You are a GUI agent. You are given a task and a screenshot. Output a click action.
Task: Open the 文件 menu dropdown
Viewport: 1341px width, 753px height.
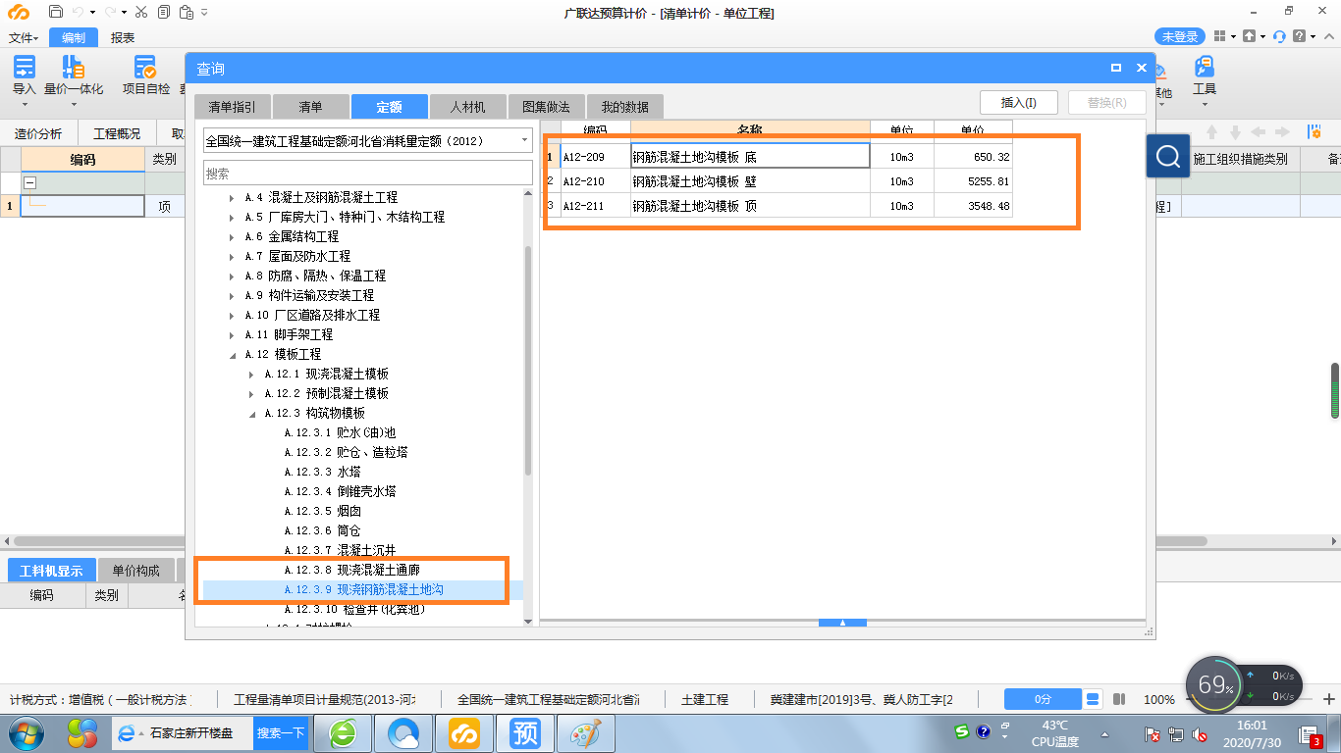tap(24, 37)
